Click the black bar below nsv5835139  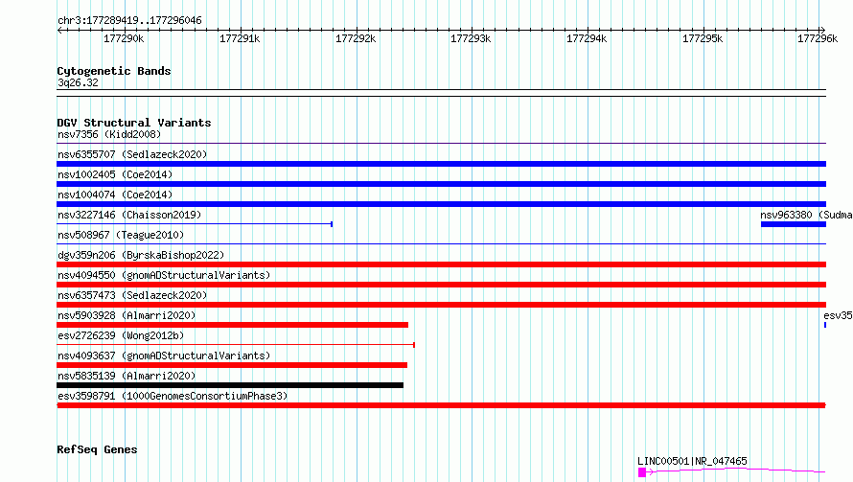(230, 385)
